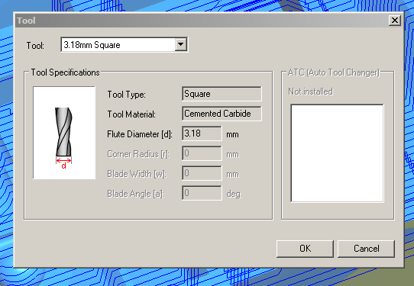The width and height of the screenshot is (414, 286).
Task: Click the Tool Material field Cemented Carbide
Action: [222, 114]
